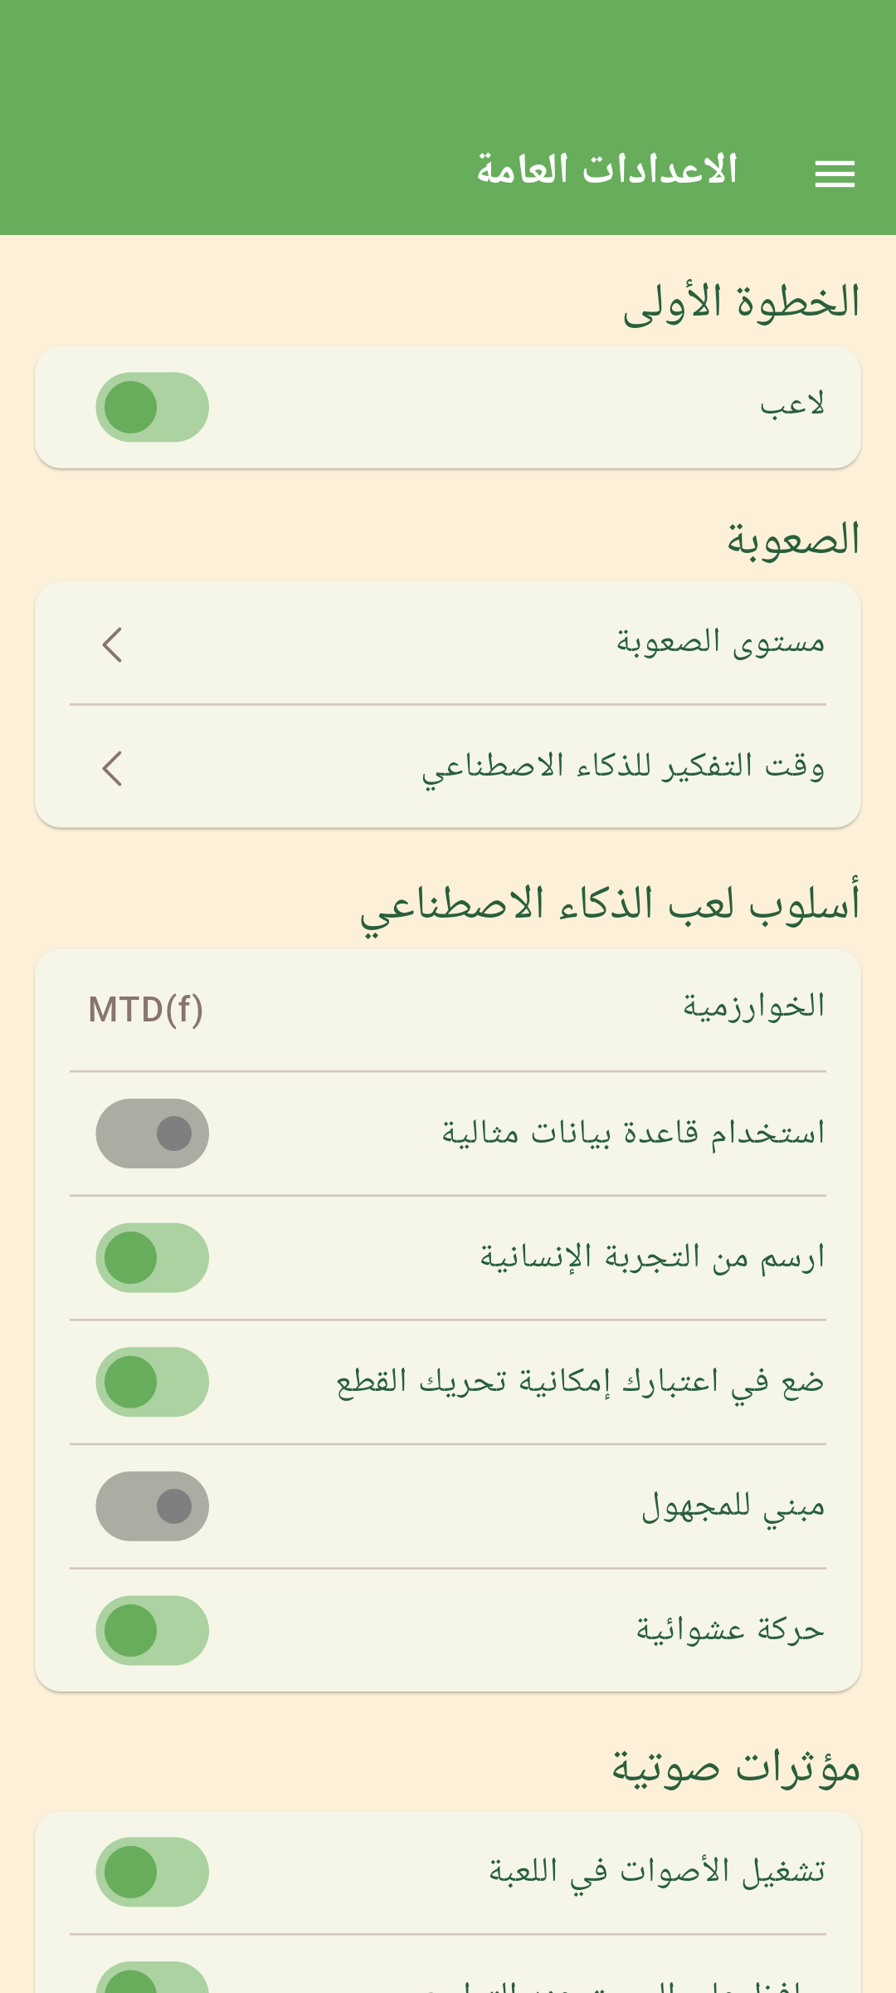Tap the وقت التفكير للذكاء الاصطناعي label
Image resolution: width=896 pixels, height=1993 pixels.
point(623,766)
